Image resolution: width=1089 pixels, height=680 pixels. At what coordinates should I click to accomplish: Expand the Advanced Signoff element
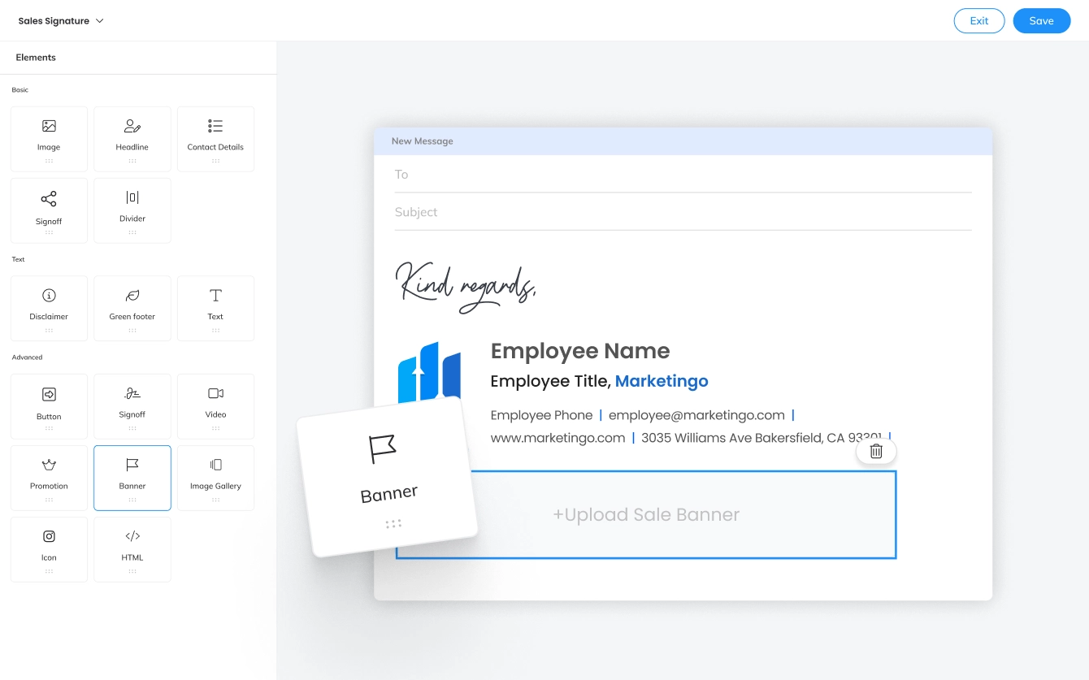click(132, 405)
